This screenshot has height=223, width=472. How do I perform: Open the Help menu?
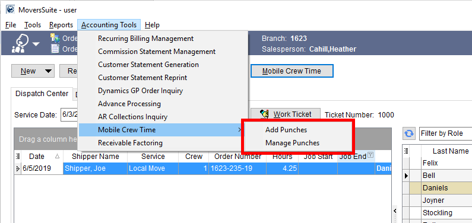click(x=152, y=25)
